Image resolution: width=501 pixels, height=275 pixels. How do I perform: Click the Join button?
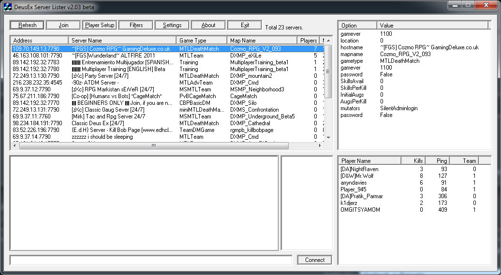tap(63, 25)
